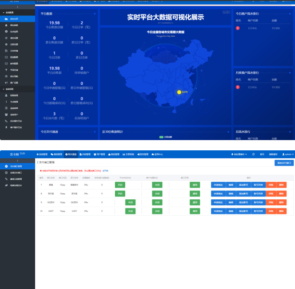Click the green legend swatch for 交易金额

(x=161, y=137)
